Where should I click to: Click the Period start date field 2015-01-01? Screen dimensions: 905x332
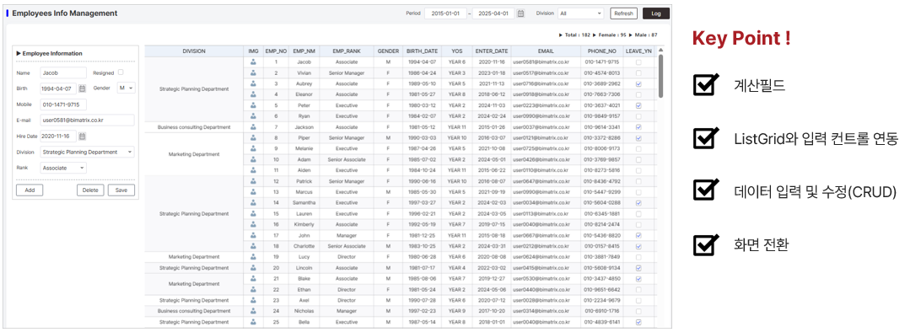[445, 13]
